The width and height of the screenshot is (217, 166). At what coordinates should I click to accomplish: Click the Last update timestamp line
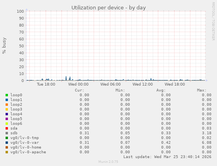tap(167, 157)
